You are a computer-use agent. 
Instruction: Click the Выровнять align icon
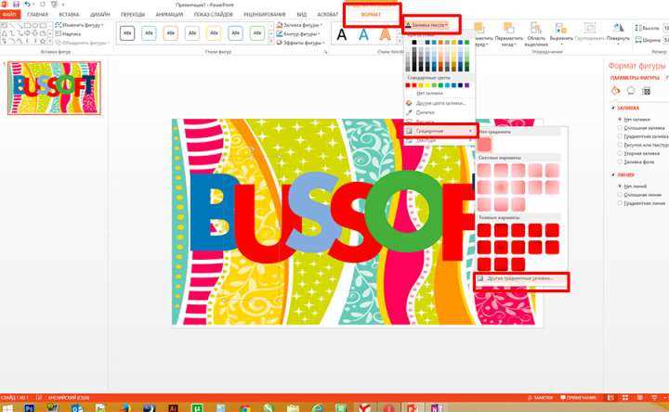560,28
